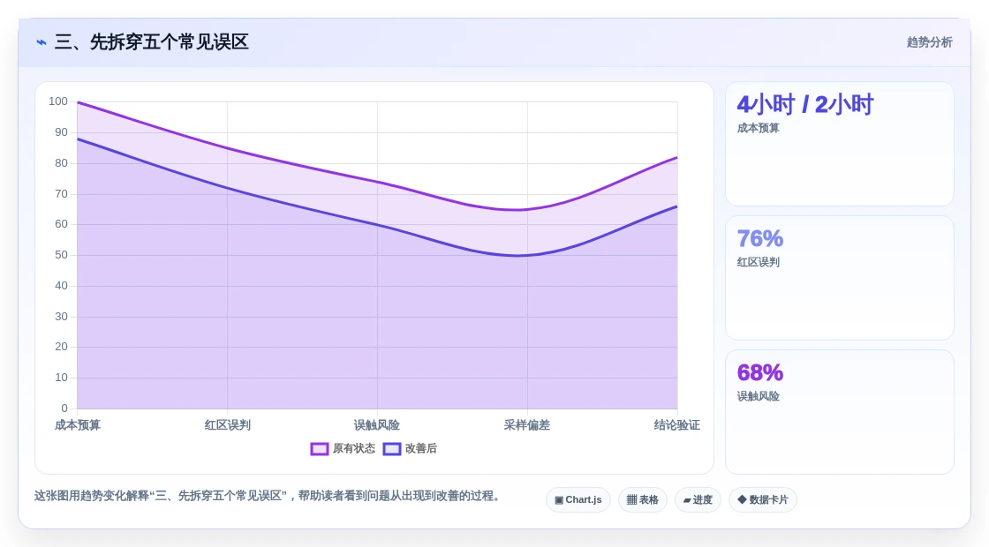The height and width of the screenshot is (547, 989).
Task: Click the 改善后 line point at 采样偏差
Action: point(527,255)
